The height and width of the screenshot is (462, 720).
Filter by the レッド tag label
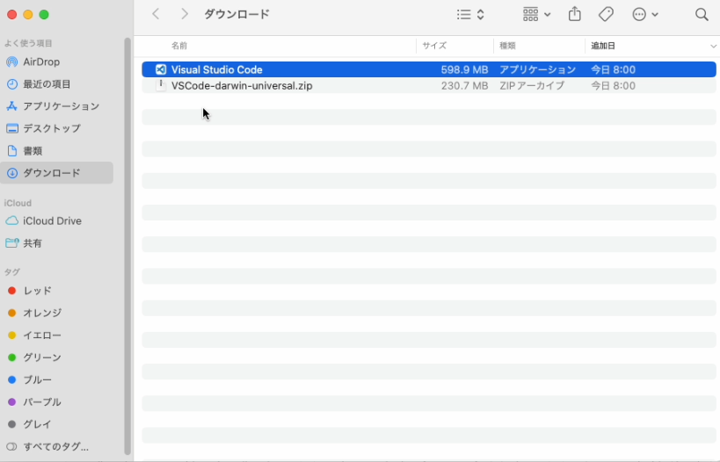[37, 291]
